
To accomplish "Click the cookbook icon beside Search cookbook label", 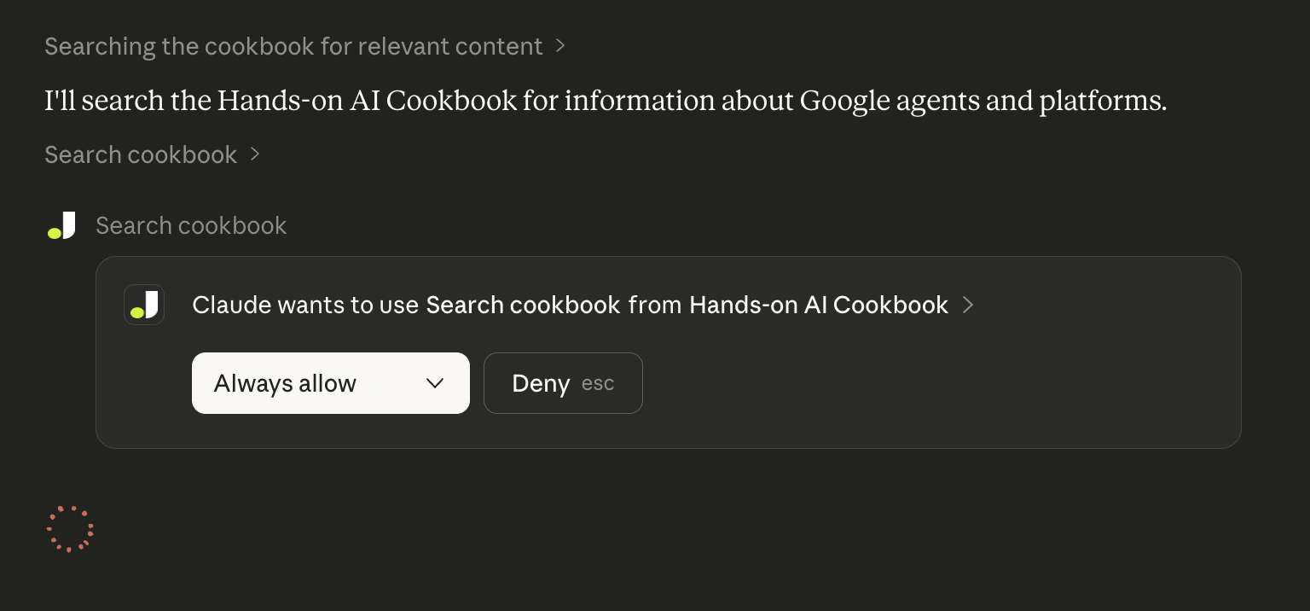I will 61,225.
